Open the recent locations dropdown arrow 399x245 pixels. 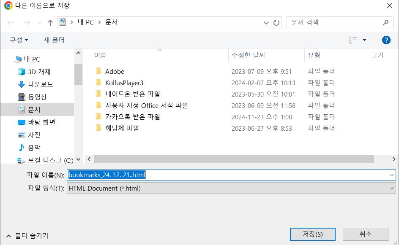click(x=39, y=23)
